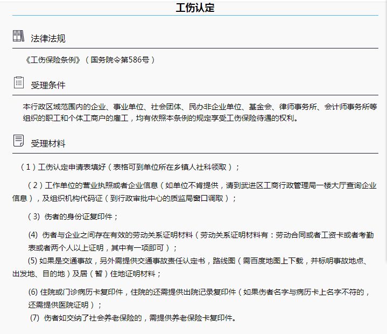Click the line mentioning 组织机构代码证

[x=124, y=198]
